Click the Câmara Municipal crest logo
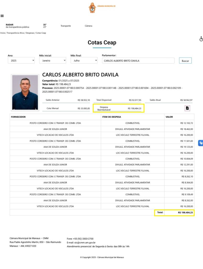 click(92, 8)
